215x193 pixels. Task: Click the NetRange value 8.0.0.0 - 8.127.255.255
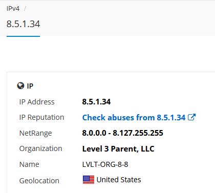123,133
